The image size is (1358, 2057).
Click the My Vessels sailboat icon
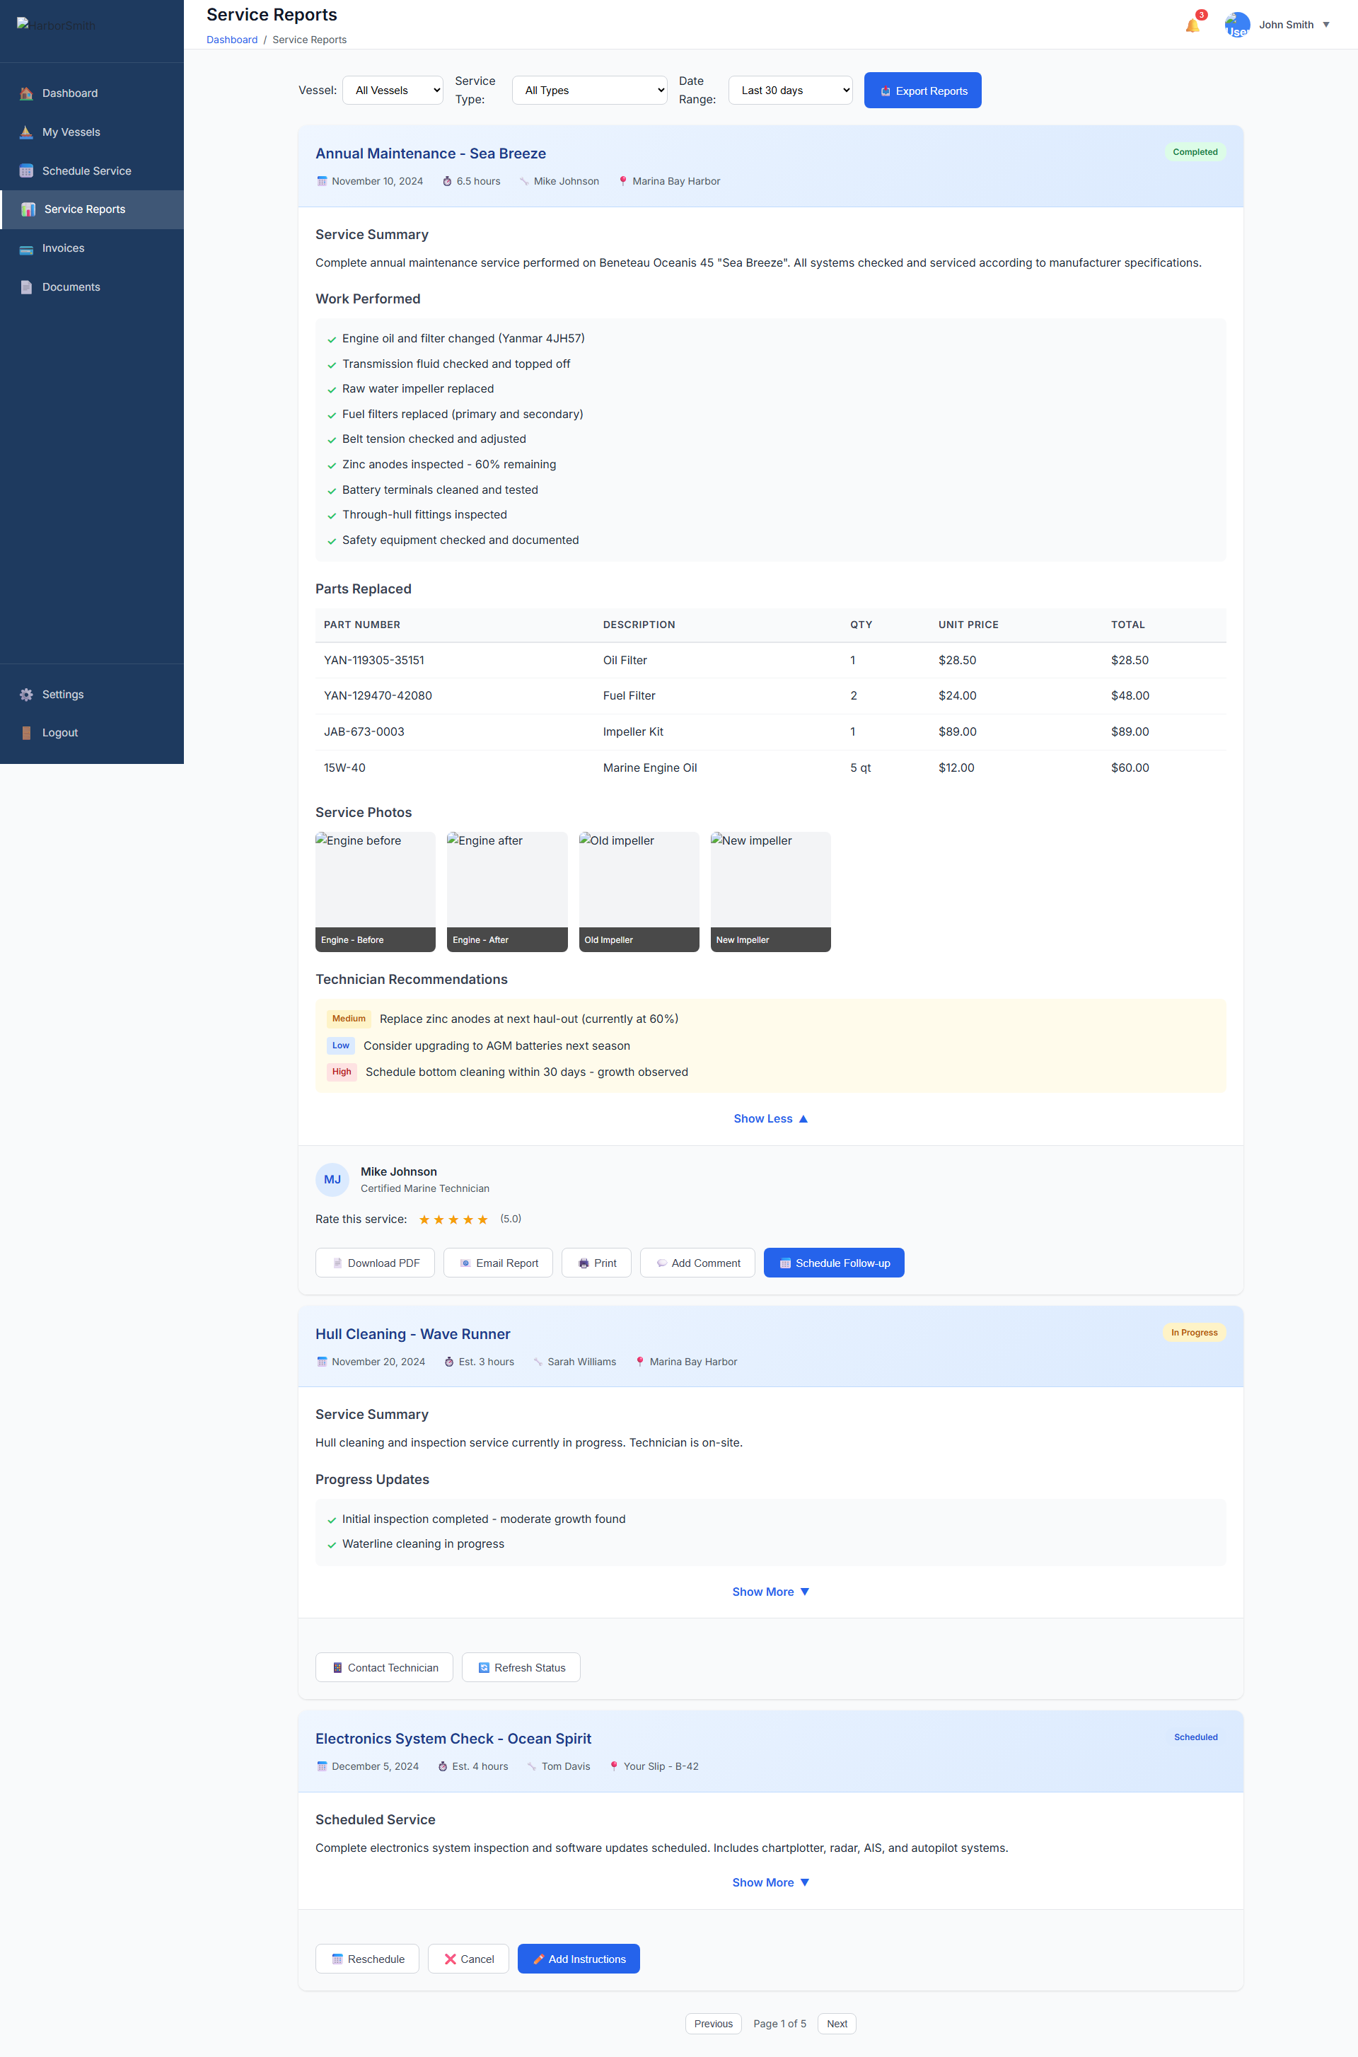point(26,132)
